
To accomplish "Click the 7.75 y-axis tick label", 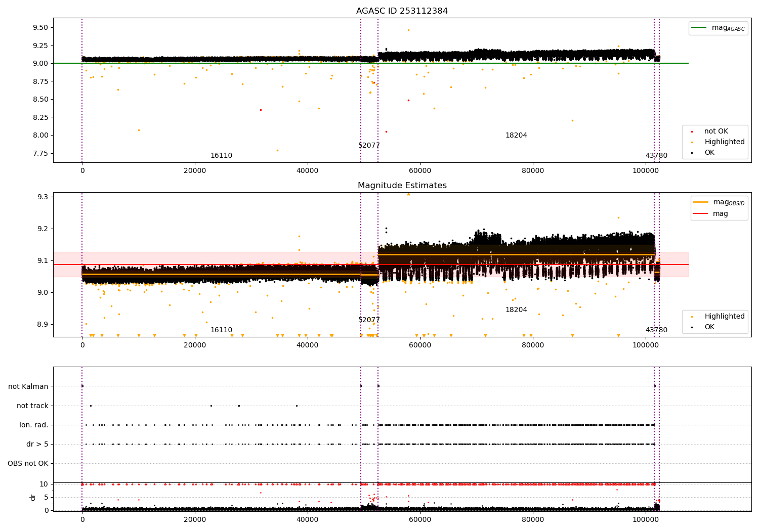I will coord(40,153).
